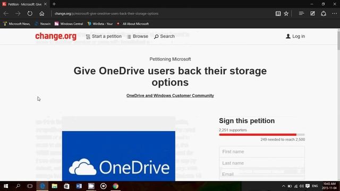Open the Microsoft News favorite
The width and height of the screenshot is (340, 191).
[x=16, y=24]
